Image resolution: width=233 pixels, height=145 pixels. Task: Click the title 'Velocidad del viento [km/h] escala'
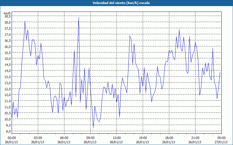coord(121,3)
